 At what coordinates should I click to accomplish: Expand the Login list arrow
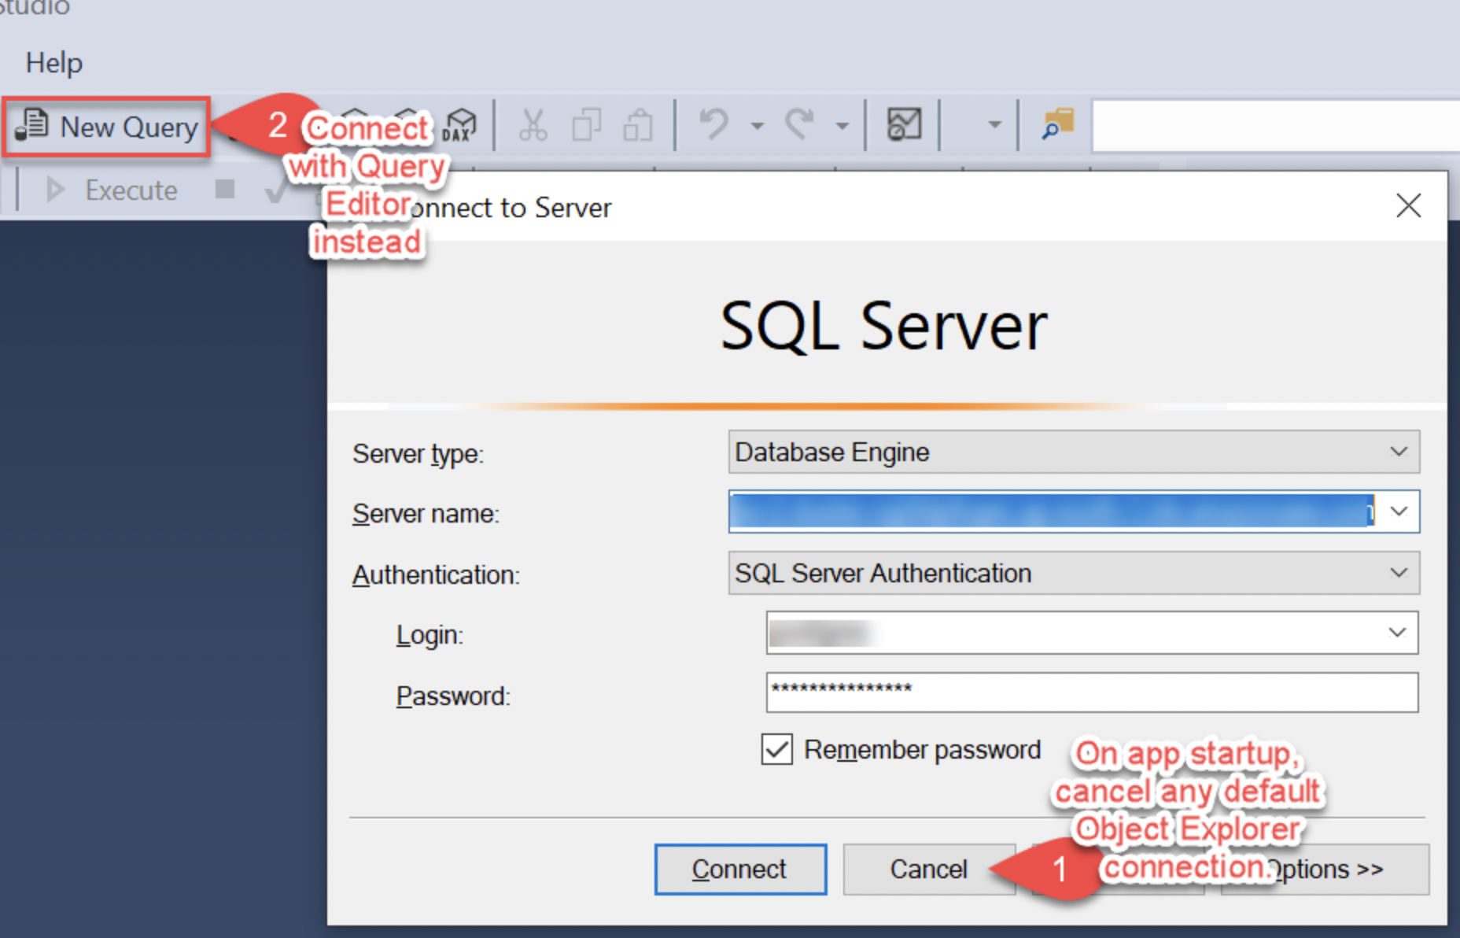point(1397,633)
